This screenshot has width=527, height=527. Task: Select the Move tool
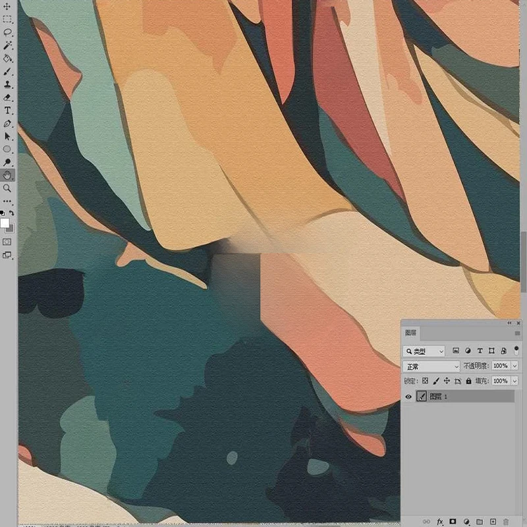tap(7, 6)
